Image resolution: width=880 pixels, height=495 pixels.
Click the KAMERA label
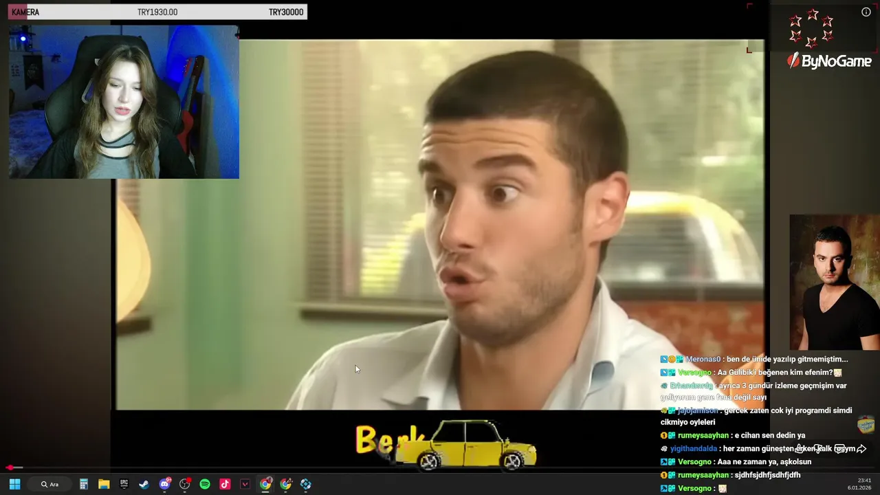point(25,12)
